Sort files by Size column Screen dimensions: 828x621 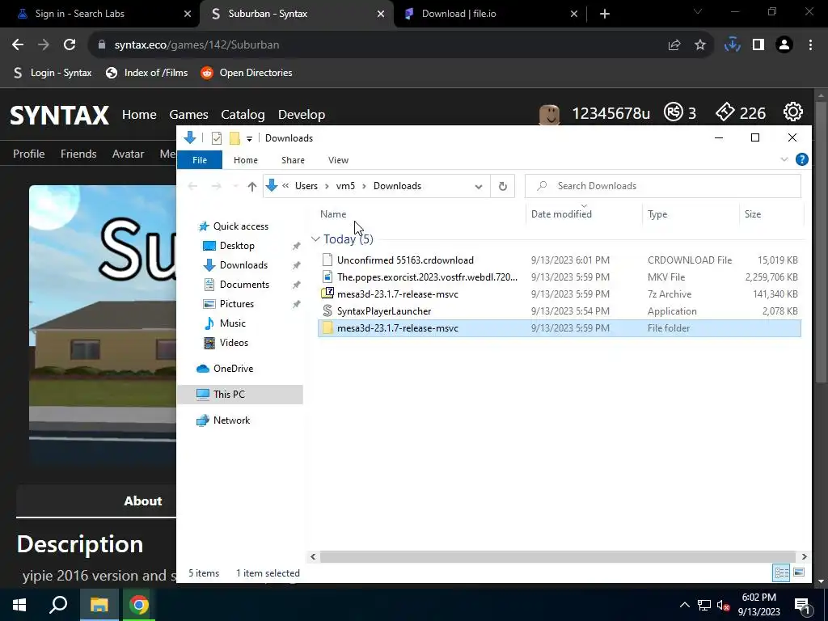tap(753, 213)
